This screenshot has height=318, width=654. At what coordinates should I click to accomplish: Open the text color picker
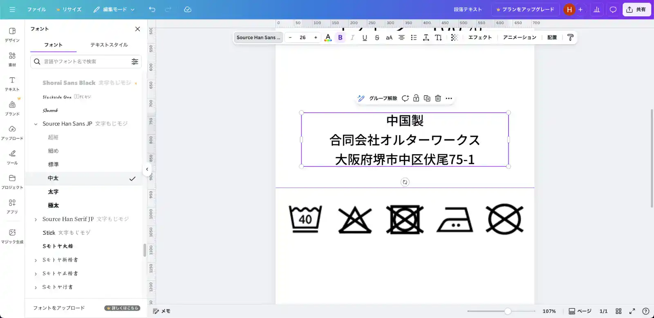[328, 38]
